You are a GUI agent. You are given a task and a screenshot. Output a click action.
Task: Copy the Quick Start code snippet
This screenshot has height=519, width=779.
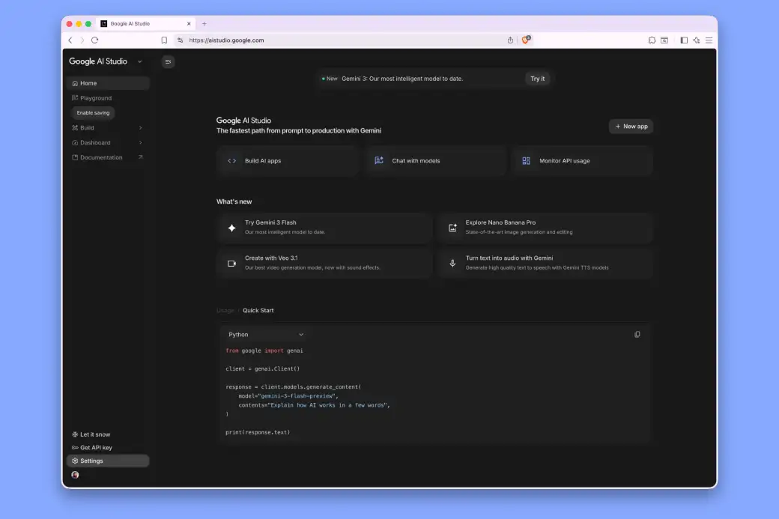637,334
